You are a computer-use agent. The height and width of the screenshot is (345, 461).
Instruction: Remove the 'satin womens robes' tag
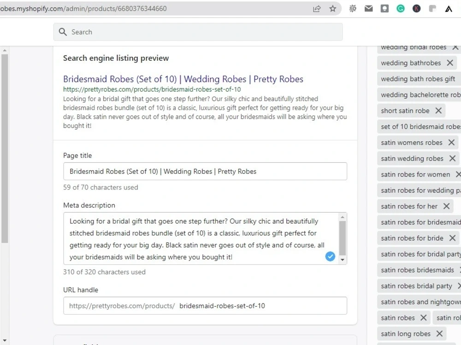451,143
